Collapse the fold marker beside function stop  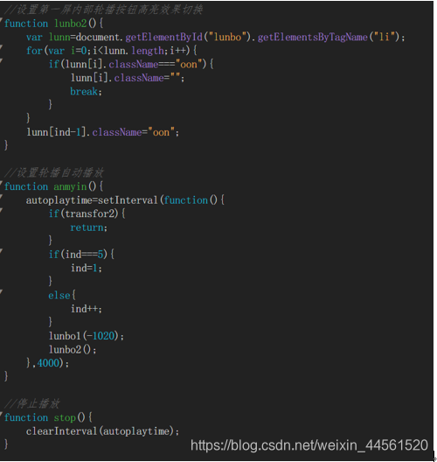(x=2, y=414)
